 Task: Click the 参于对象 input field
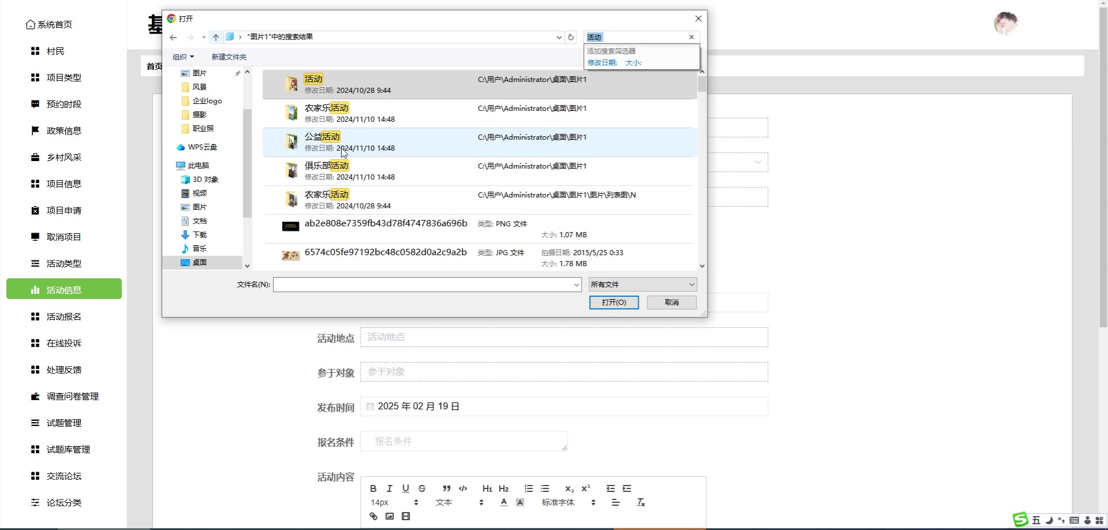pyautogui.click(x=564, y=372)
